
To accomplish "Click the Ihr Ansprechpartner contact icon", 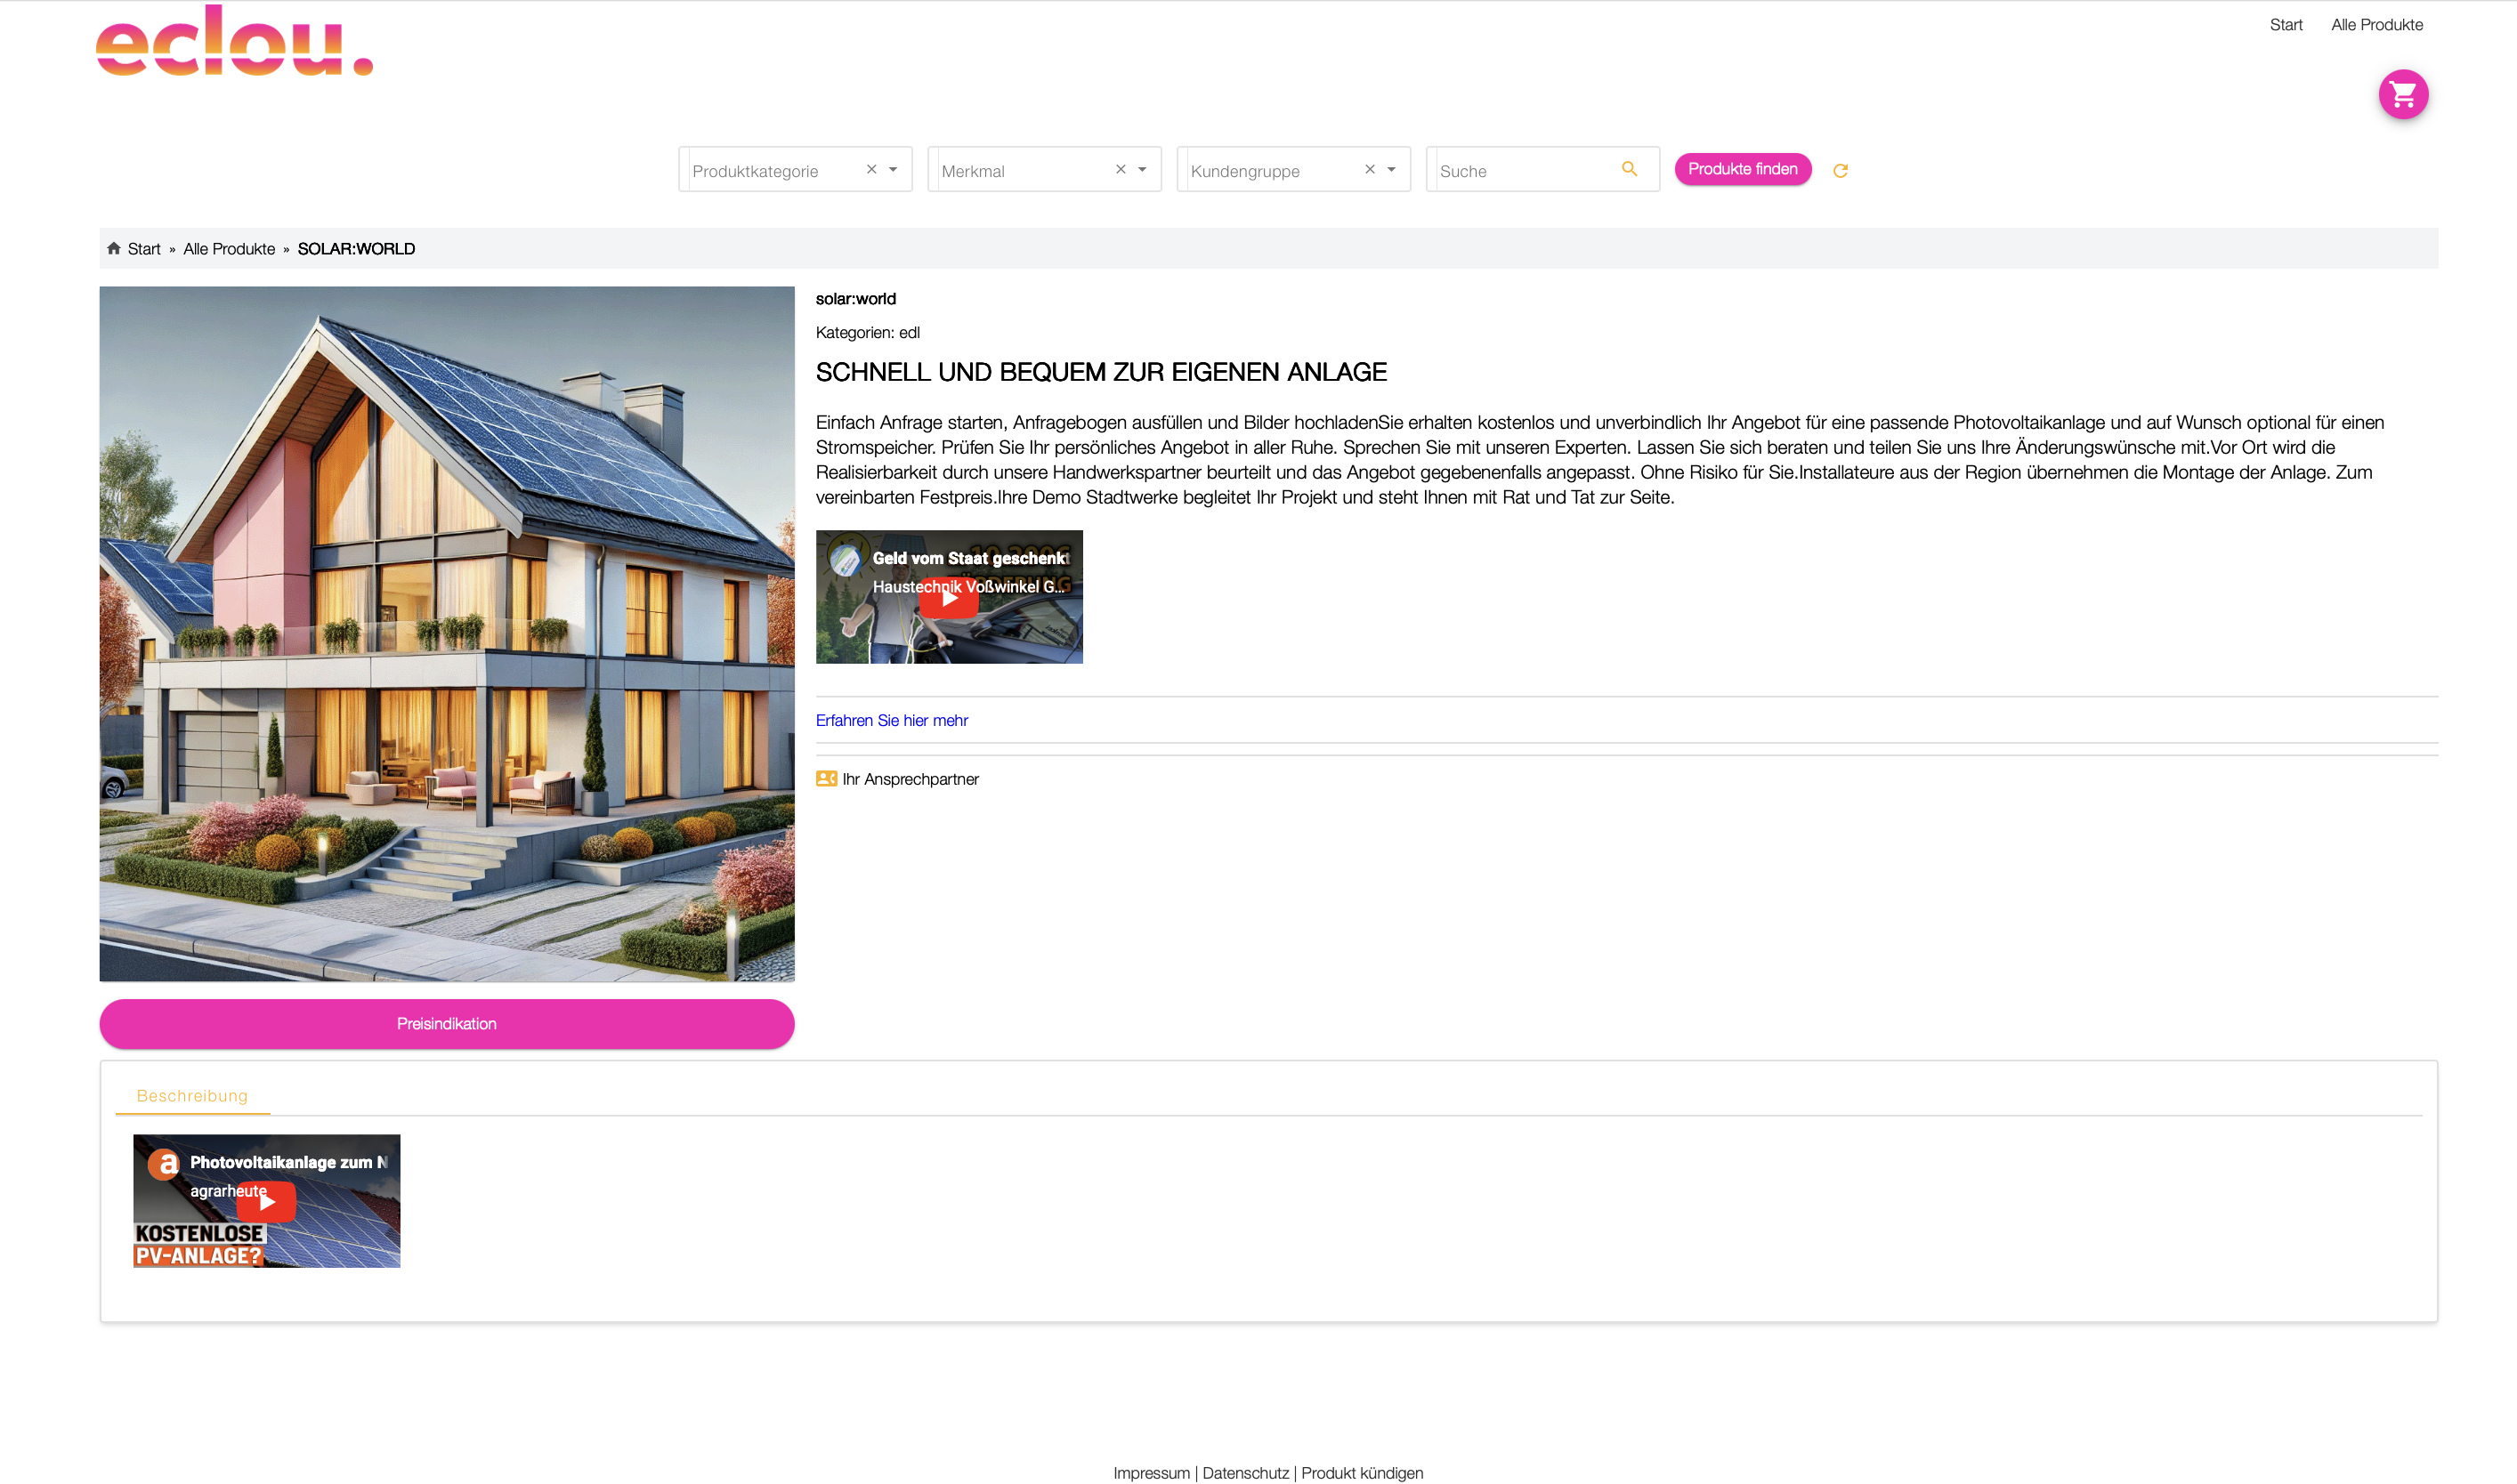I will click(x=825, y=779).
